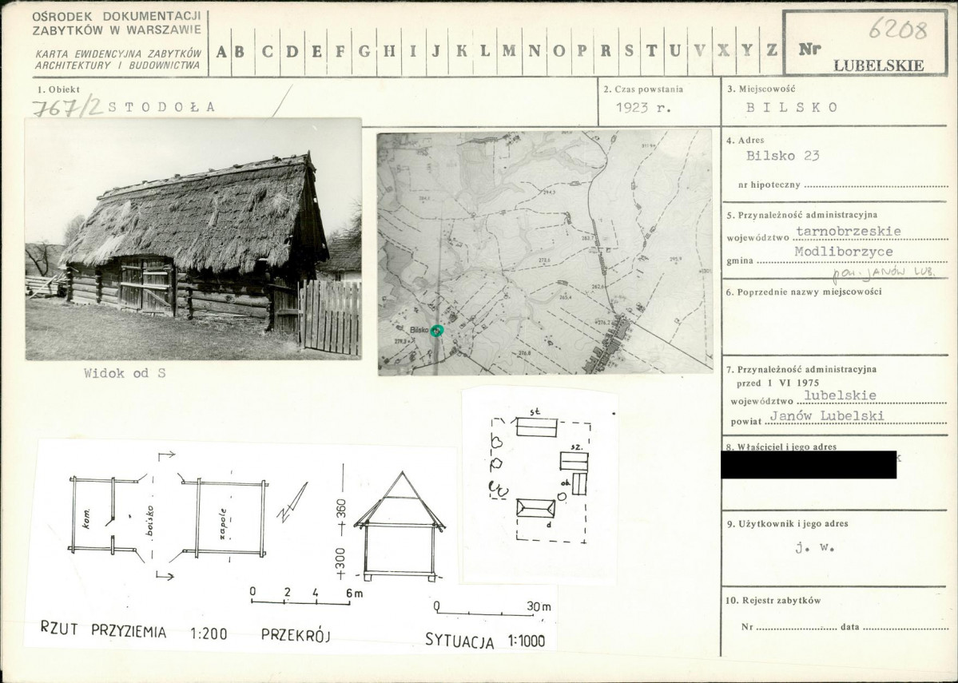Image resolution: width=958 pixels, height=683 pixels.
Task: Open the topographic map image
Action: [545, 252]
